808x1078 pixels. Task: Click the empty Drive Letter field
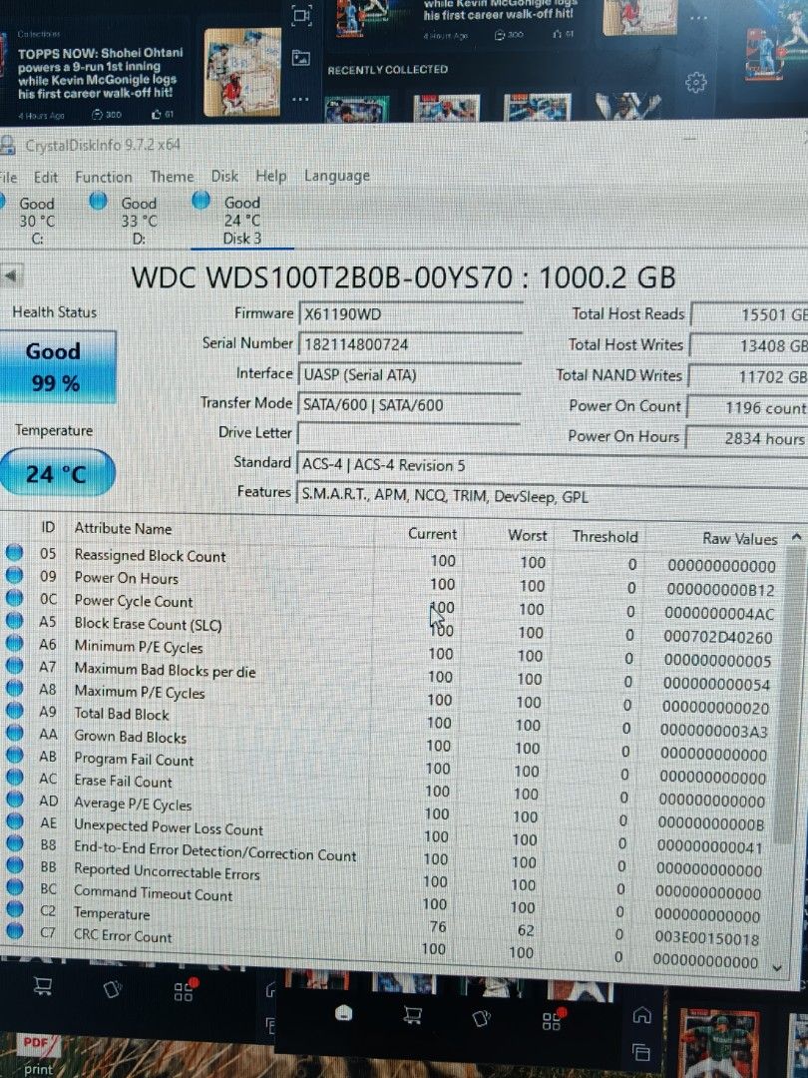coord(410,434)
